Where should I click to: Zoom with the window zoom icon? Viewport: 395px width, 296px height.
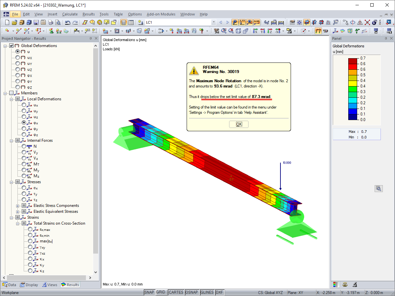[224, 31]
